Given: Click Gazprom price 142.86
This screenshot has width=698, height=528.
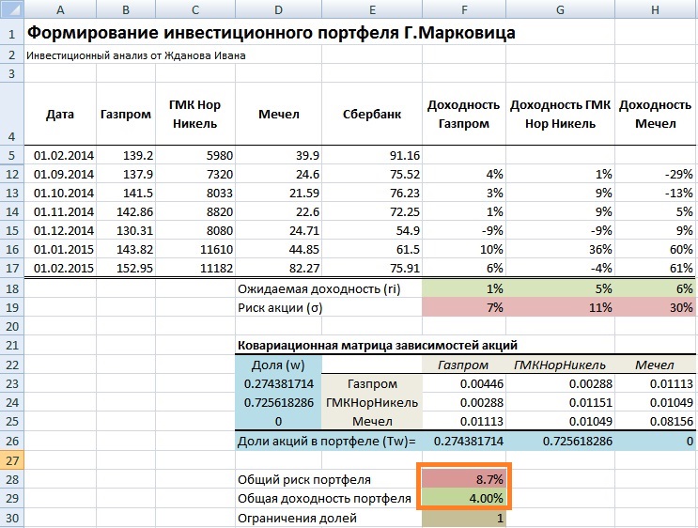Looking at the screenshot, I should click(x=126, y=212).
